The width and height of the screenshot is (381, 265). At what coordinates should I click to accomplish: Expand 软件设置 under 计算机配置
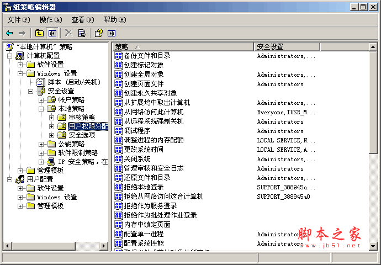[x=20, y=65]
